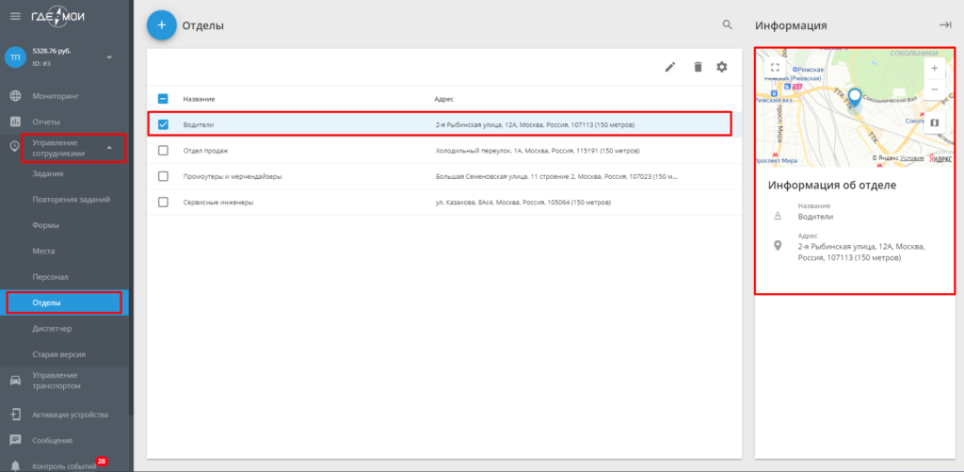Open Мониторинг from the sidebar
This screenshot has height=472, width=964.
(56, 96)
